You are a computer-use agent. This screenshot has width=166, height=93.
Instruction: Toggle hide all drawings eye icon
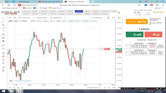pos(3,63)
